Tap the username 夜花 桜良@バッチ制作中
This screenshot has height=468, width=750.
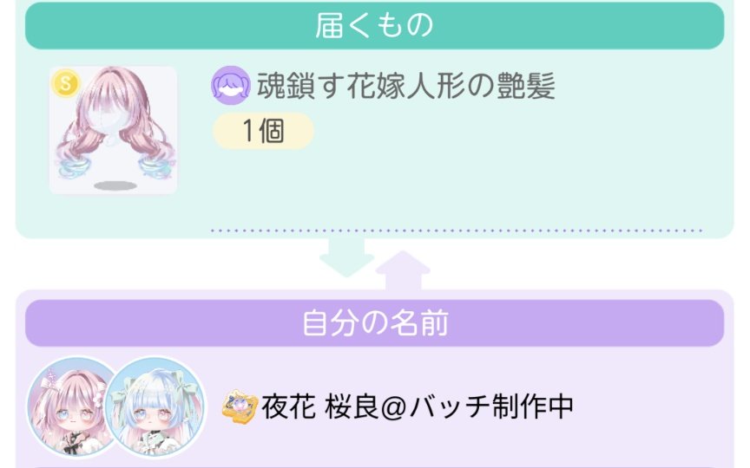point(417,407)
